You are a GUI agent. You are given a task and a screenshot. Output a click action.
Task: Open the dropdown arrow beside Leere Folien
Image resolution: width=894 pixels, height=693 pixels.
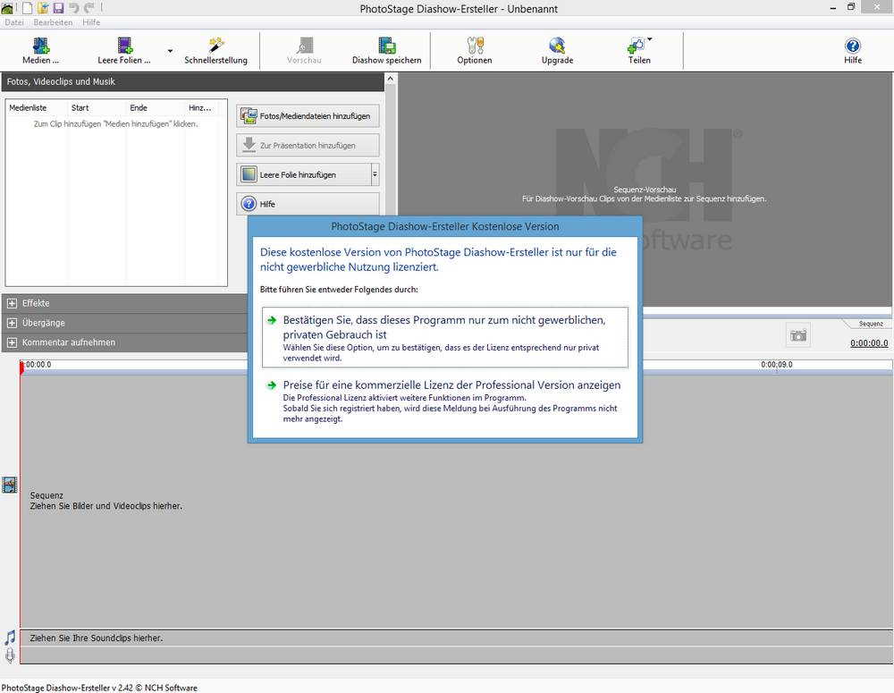point(170,51)
